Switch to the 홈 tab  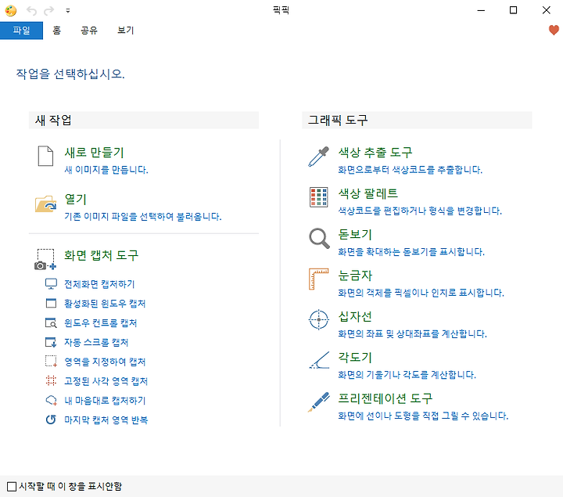point(57,31)
